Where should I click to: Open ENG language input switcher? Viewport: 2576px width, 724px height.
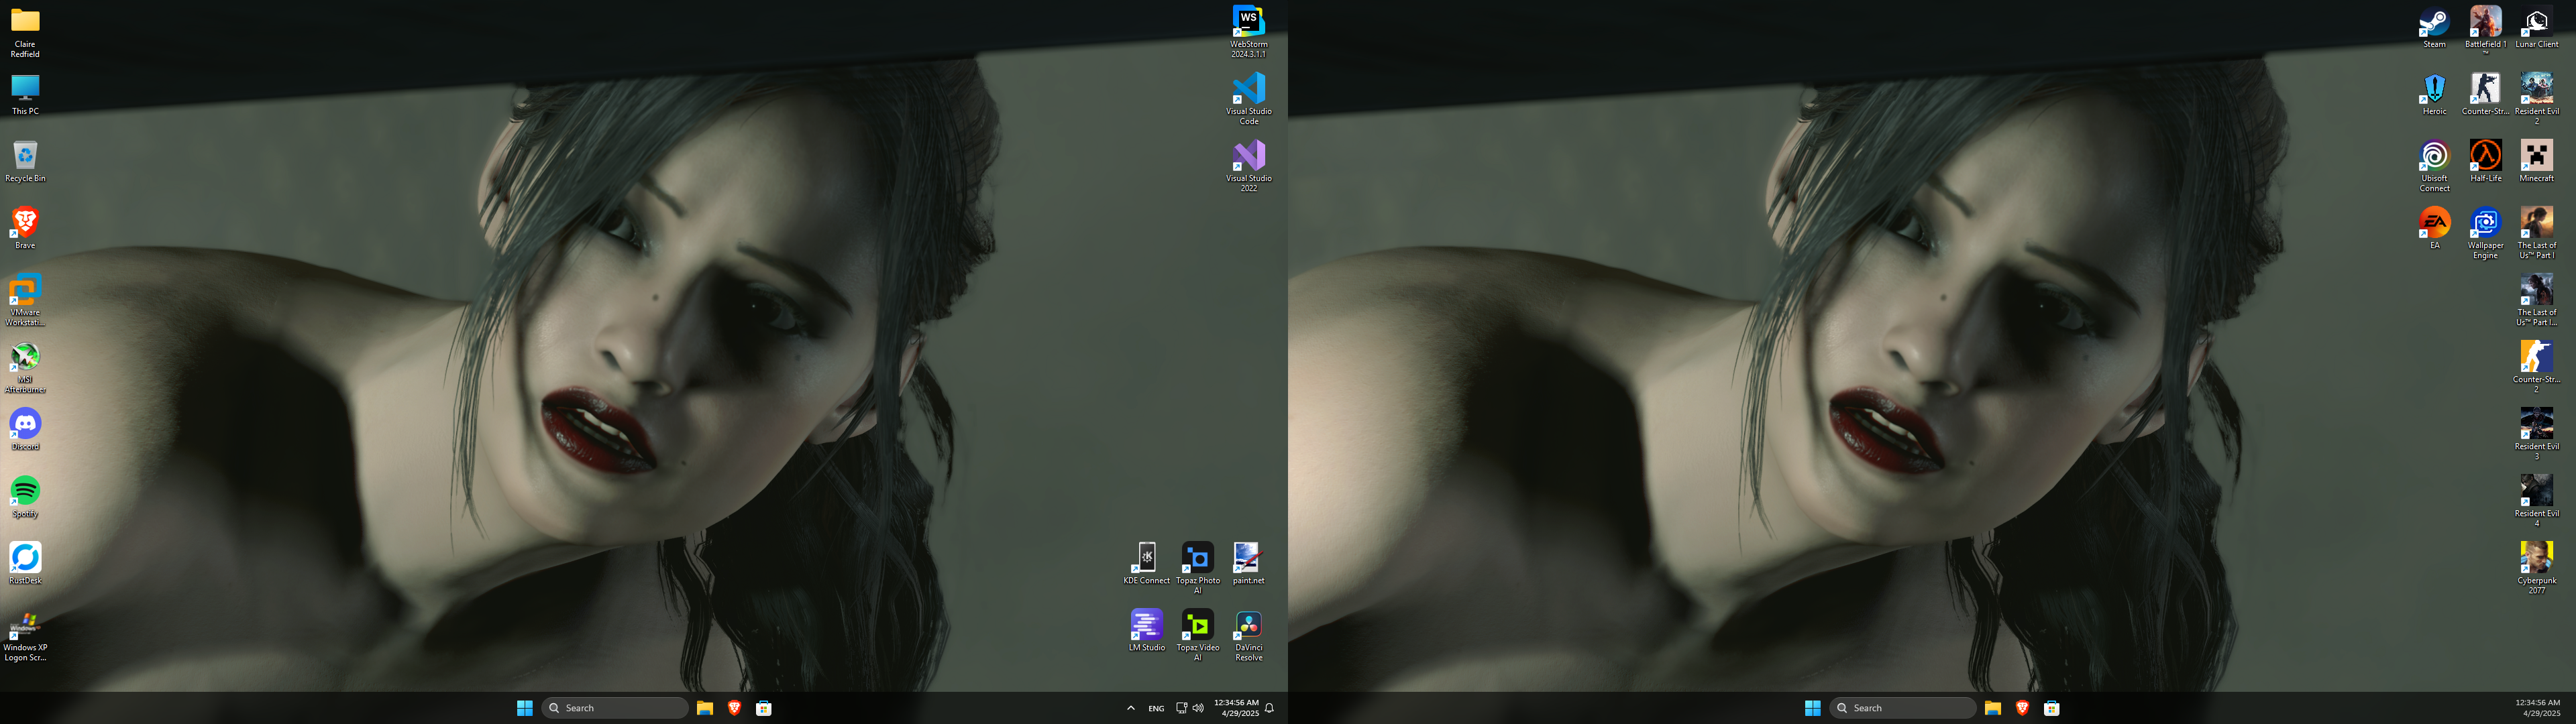click(x=1156, y=708)
